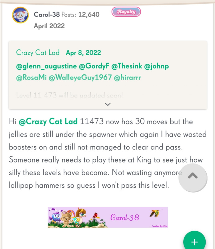
Task: Open @RosaMi mention
Action: 31,78
